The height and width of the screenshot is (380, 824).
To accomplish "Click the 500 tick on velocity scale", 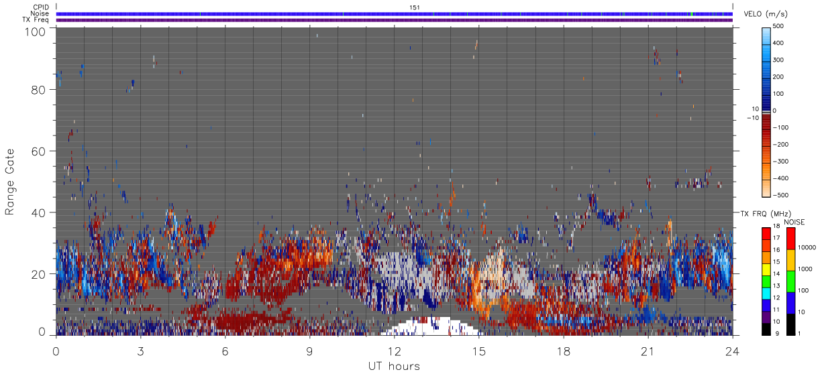I will click(x=780, y=26).
